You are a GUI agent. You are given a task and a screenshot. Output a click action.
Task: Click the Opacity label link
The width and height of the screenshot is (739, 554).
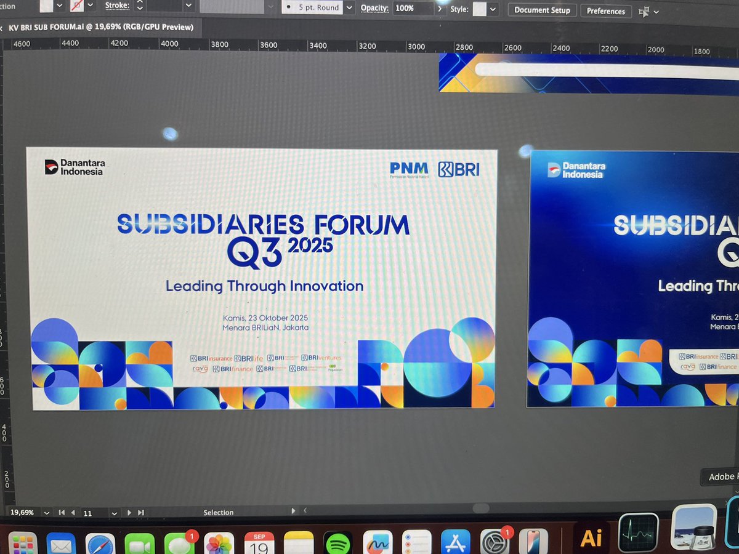pyautogui.click(x=374, y=8)
